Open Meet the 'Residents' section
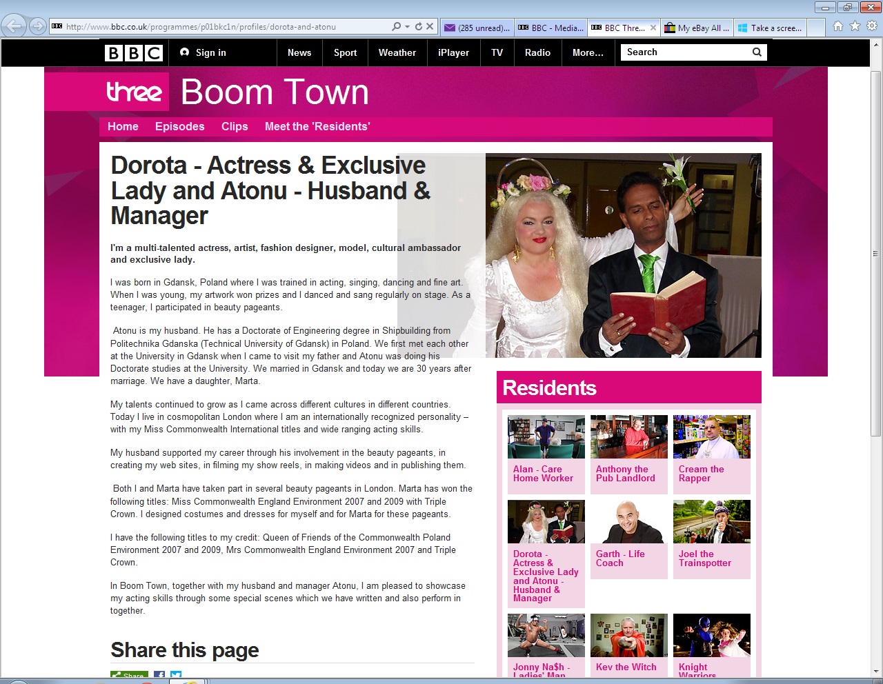883x684 pixels. click(317, 127)
